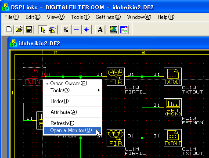Choose Undo(U) from context menu
209x158 pixels.
(x=72, y=101)
